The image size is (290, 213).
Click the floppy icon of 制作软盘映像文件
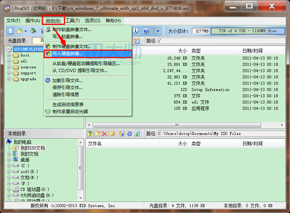[x=48, y=30]
